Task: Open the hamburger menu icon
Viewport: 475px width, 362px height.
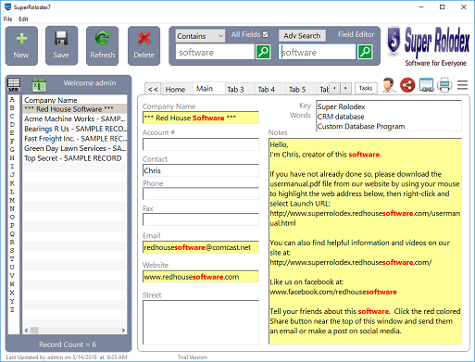Action: click(462, 85)
